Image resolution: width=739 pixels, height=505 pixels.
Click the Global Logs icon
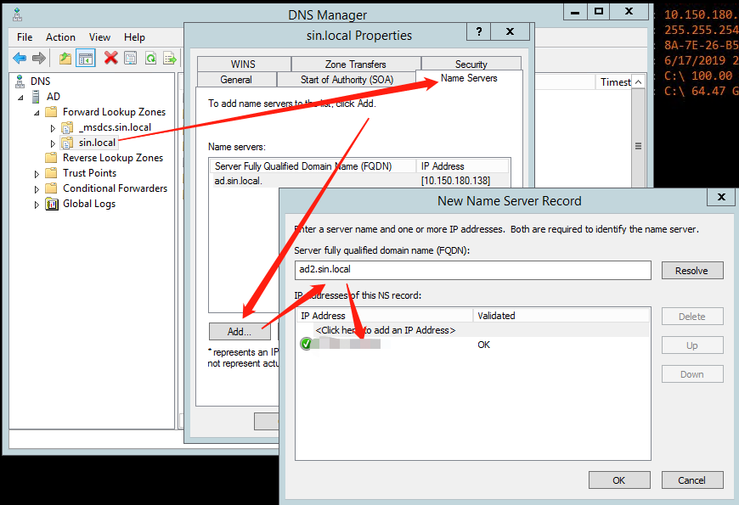coord(51,204)
